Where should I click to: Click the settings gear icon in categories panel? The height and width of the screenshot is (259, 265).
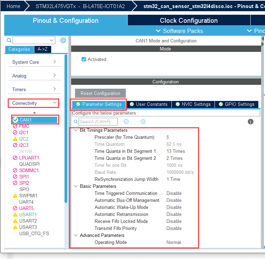click(63, 40)
